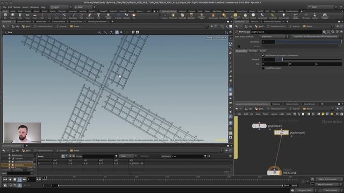Image resolution: width=344 pixels, height=193 pixels.
Task: Add a Point Light from shelf
Action: tap(173, 16)
